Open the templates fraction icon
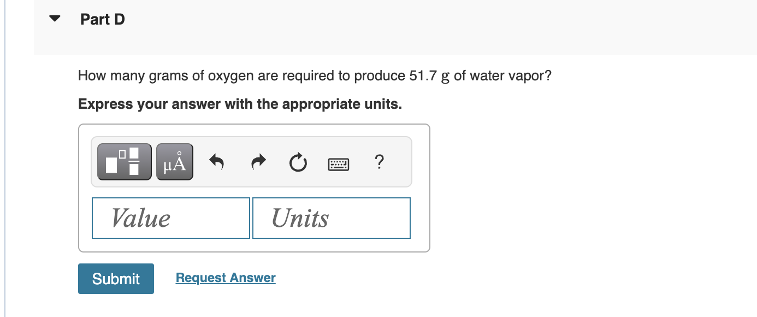The height and width of the screenshot is (317, 757). click(x=125, y=162)
